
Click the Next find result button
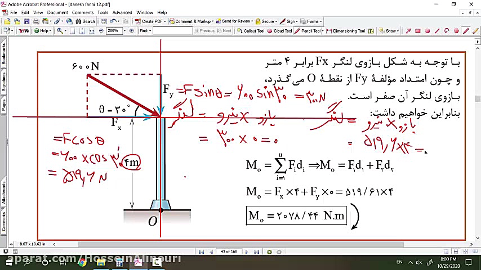(x=224, y=31)
